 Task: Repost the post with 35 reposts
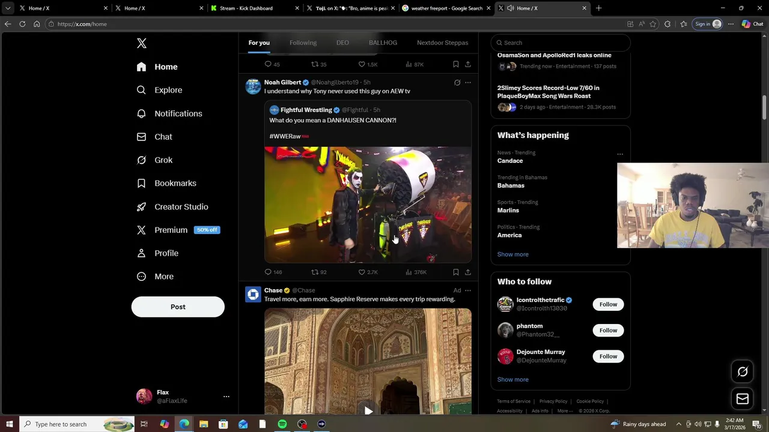[x=319, y=64]
